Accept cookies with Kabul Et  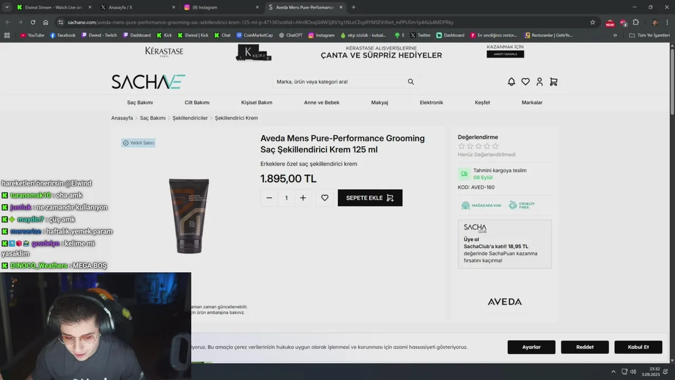pos(638,347)
